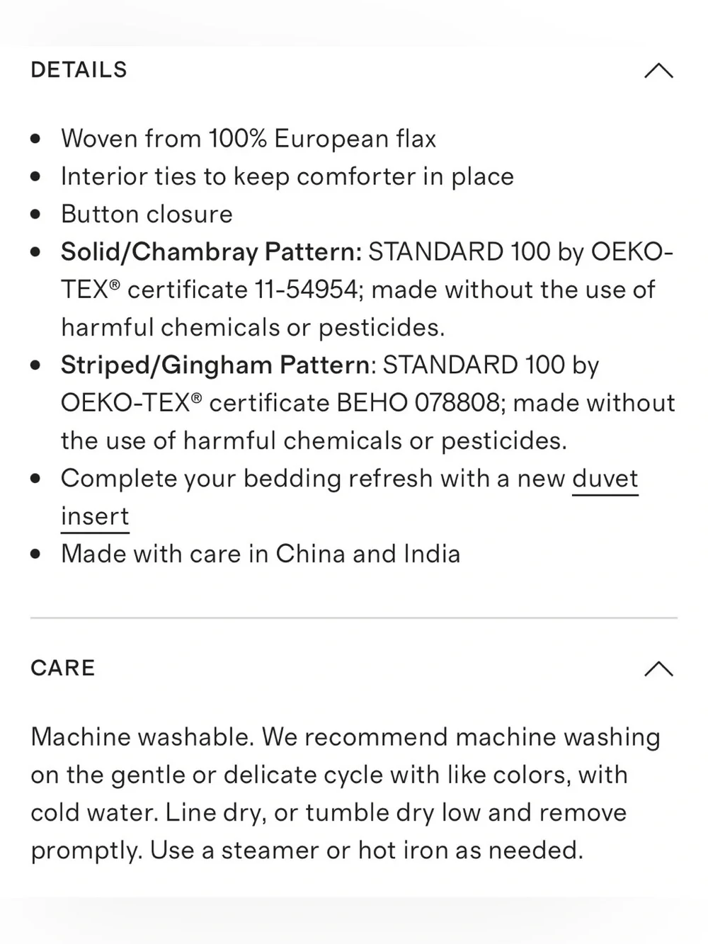Click the "Woven from 100% European flax" bullet
708x944 pixels.
coord(249,139)
